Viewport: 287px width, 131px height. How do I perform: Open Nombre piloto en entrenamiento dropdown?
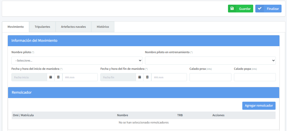tap(210, 60)
